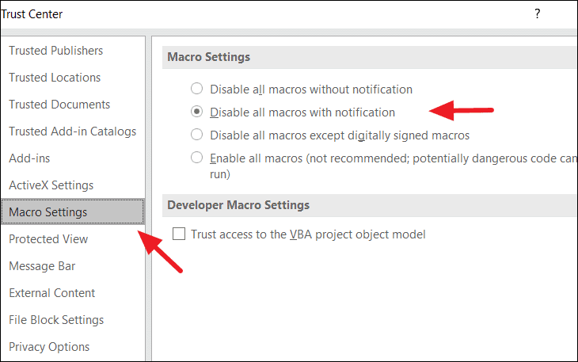Viewport: 578px width, 362px height.
Task: Open External Content settings
Action: coord(52,293)
